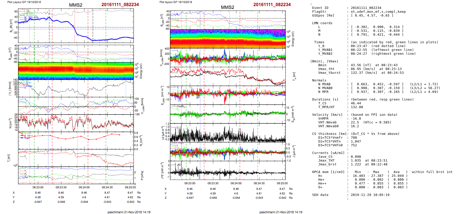The image size is (459, 214).
Task: Click the MMS2 title above left plot
Action: click(x=76, y=5)
